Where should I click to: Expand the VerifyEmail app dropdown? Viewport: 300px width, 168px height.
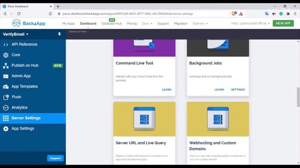[x=15, y=34]
